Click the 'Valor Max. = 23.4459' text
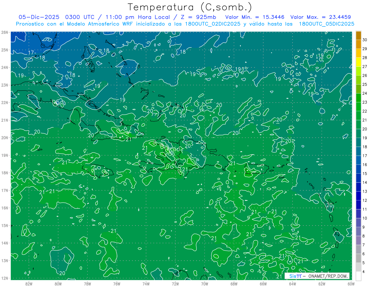The width and height of the screenshot is (373, 288). 321,17
